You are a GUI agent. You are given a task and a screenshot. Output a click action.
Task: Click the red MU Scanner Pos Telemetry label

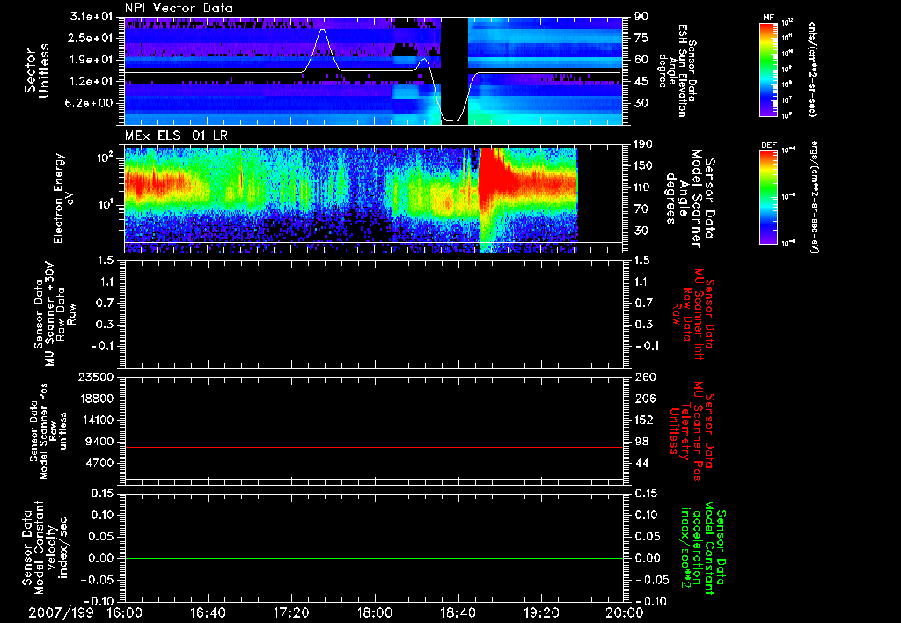point(692,431)
